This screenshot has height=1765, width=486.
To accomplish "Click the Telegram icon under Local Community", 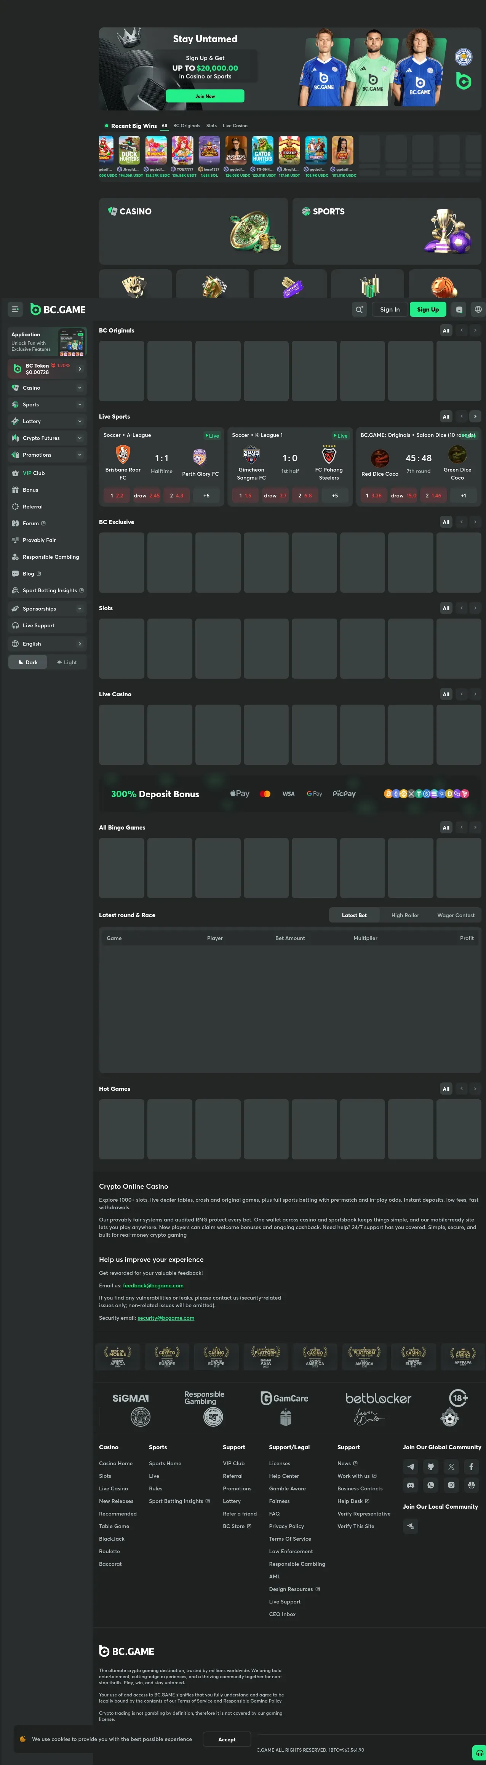I will [411, 1526].
